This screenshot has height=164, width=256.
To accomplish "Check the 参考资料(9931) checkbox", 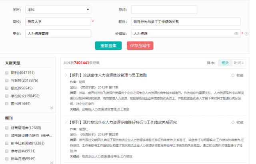I will (7, 151).
